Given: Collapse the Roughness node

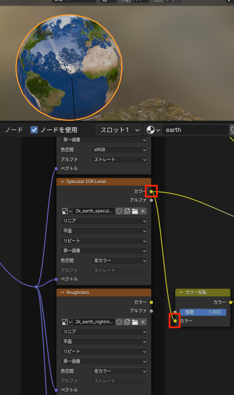Looking at the screenshot, I should [x=62, y=292].
